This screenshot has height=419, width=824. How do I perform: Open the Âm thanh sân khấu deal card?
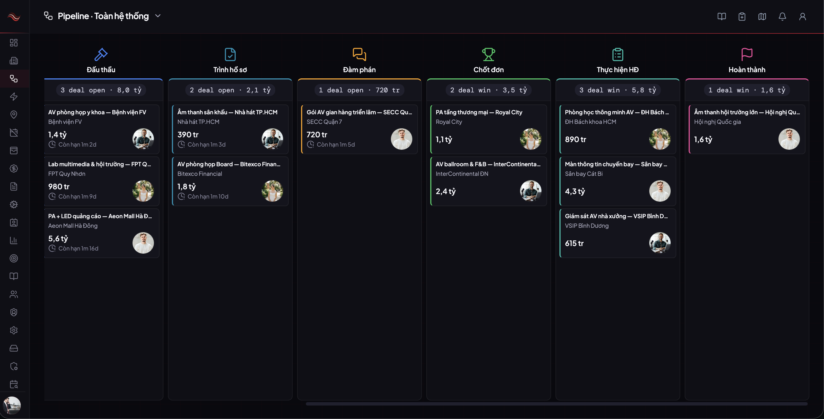point(230,129)
